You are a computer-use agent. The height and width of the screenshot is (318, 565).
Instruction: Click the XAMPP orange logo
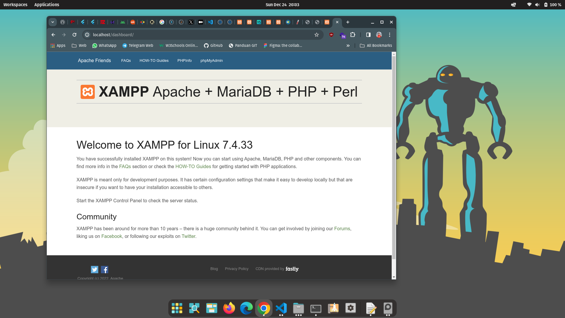(x=88, y=92)
